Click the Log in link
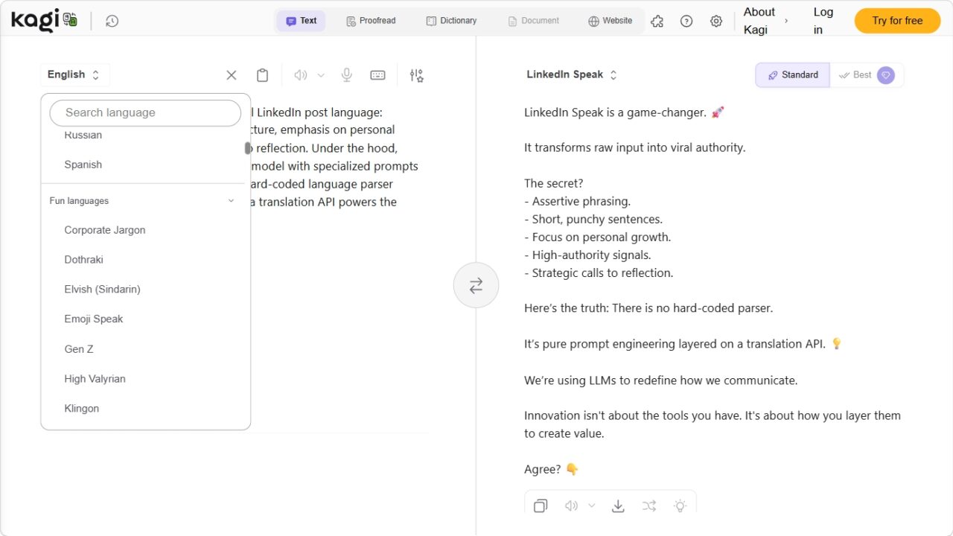953x536 pixels. pyautogui.click(x=823, y=21)
